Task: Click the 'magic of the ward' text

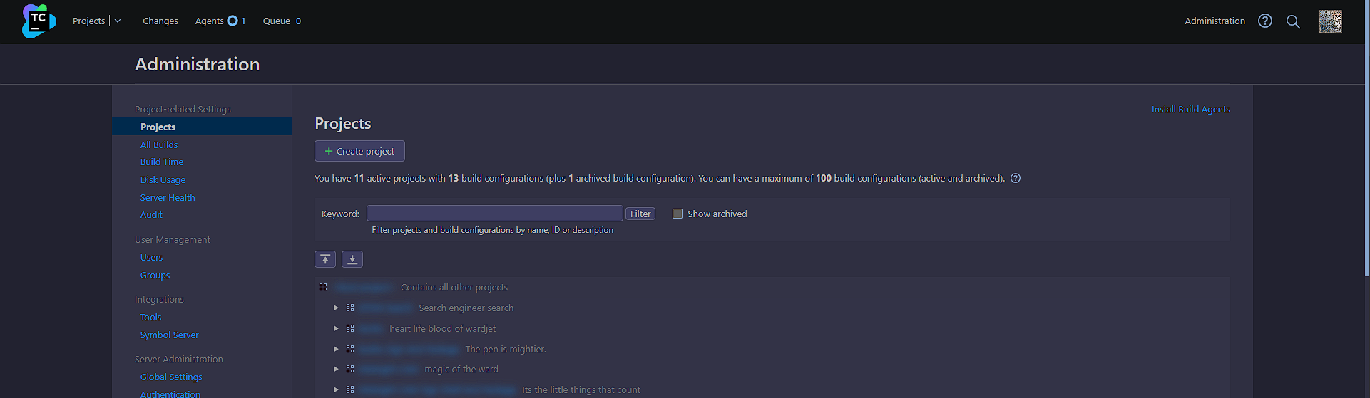Action: point(461,369)
